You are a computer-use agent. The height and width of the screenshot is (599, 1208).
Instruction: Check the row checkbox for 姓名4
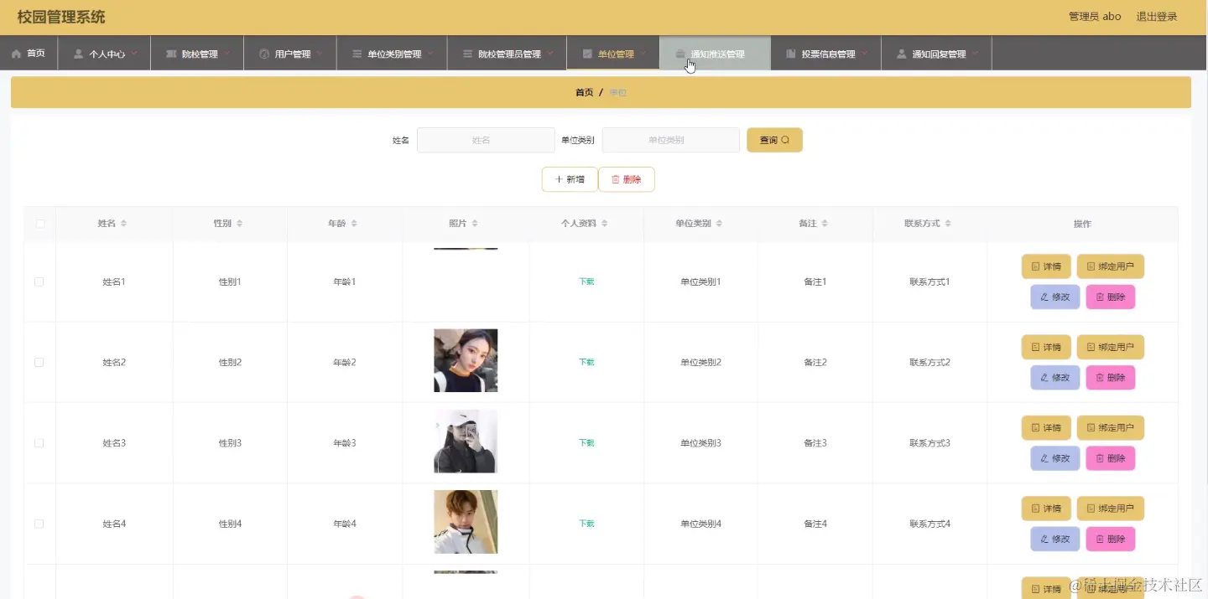click(x=39, y=524)
